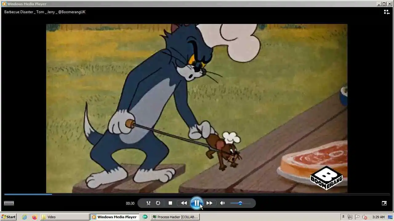Maximize the Windows Media Player window
This screenshot has width=394, height=221.
(384, 4)
